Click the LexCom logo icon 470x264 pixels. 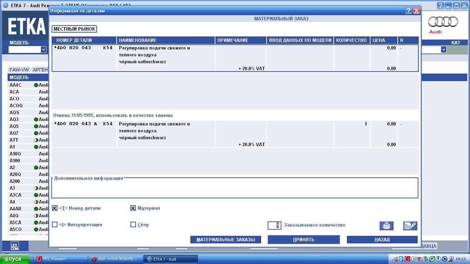pyautogui.click(x=15, y=246)
